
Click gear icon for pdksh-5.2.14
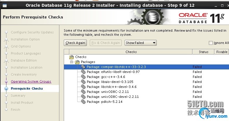83,102
